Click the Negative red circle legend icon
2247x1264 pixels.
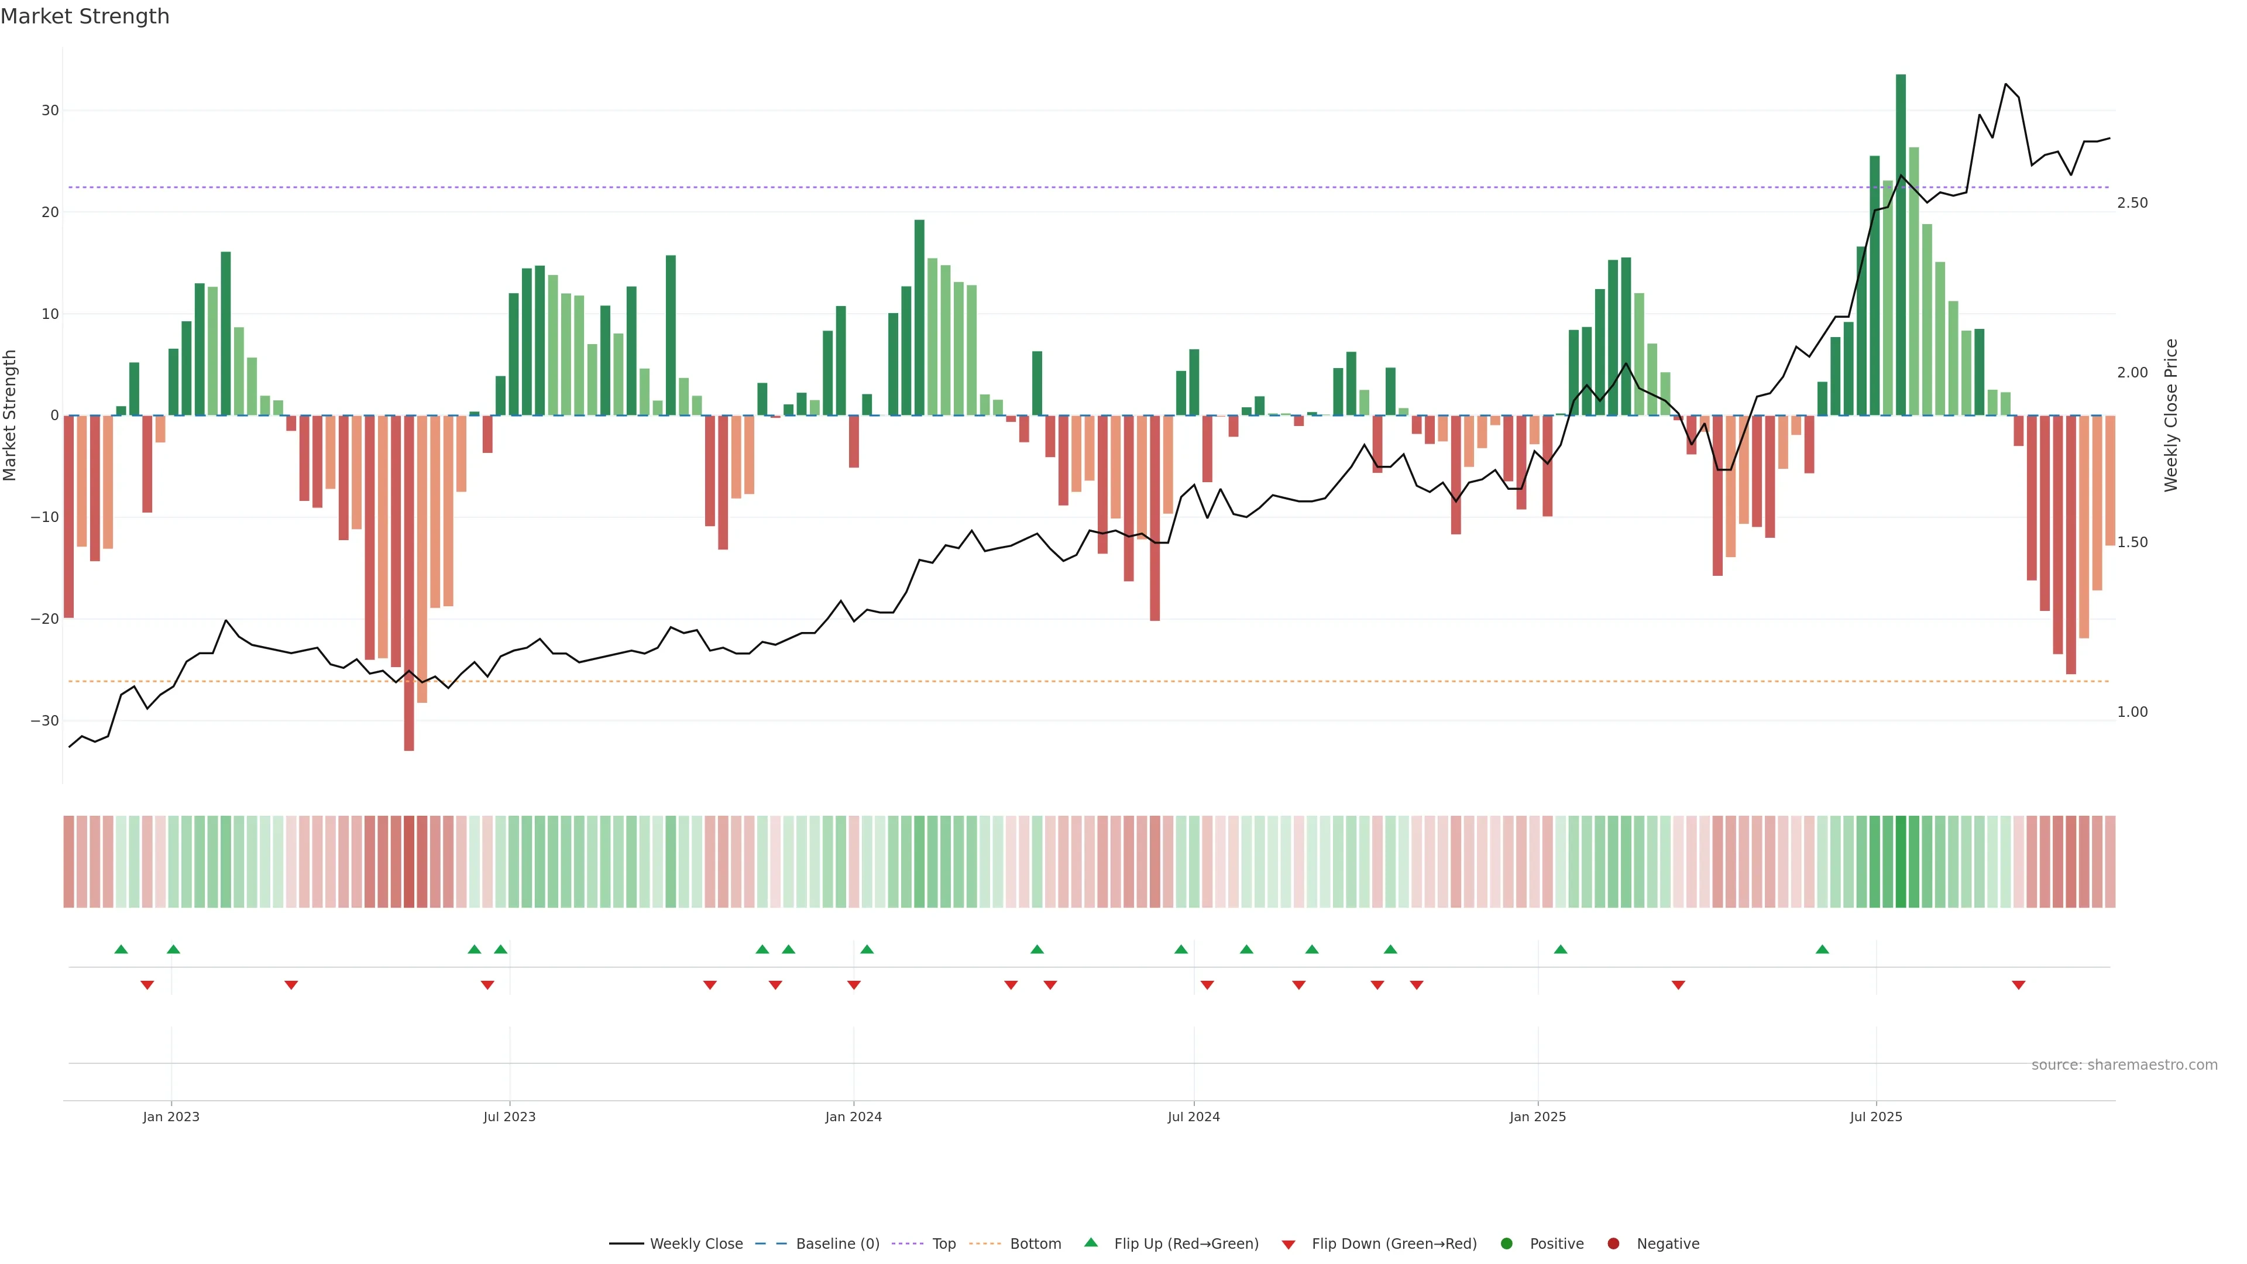pyautogui.click(x=1613, y=1244)
